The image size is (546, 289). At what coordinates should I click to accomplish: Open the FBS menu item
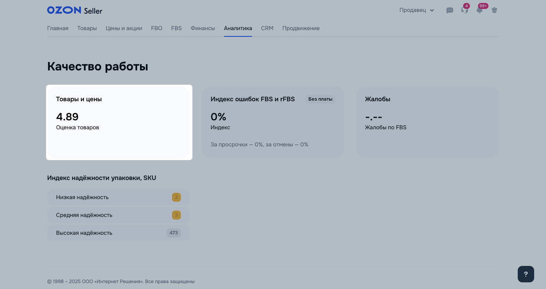176,28
